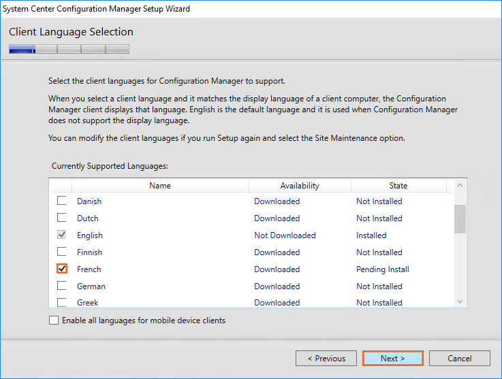
Task: Go back with the Previous button
Action: click(326, 359)
